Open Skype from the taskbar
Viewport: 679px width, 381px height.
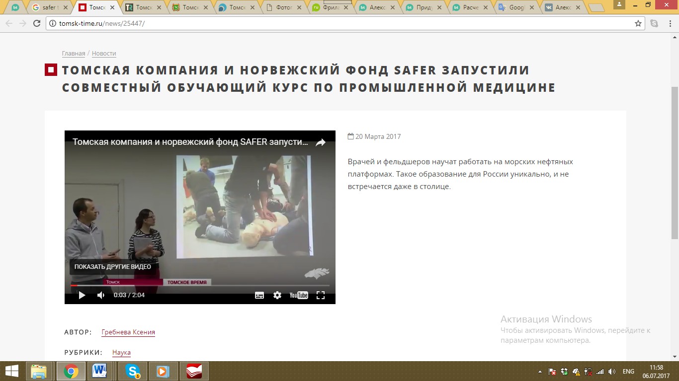tap(133, 371)
